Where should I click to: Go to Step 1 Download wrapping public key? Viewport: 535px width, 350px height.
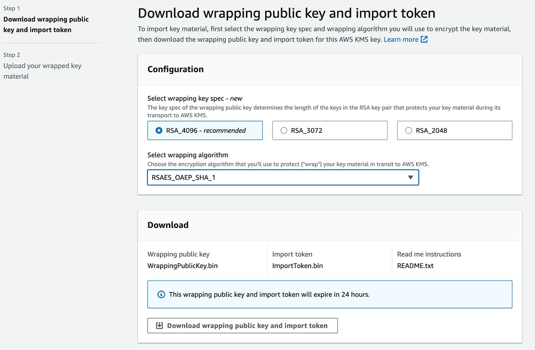[46, 24]
